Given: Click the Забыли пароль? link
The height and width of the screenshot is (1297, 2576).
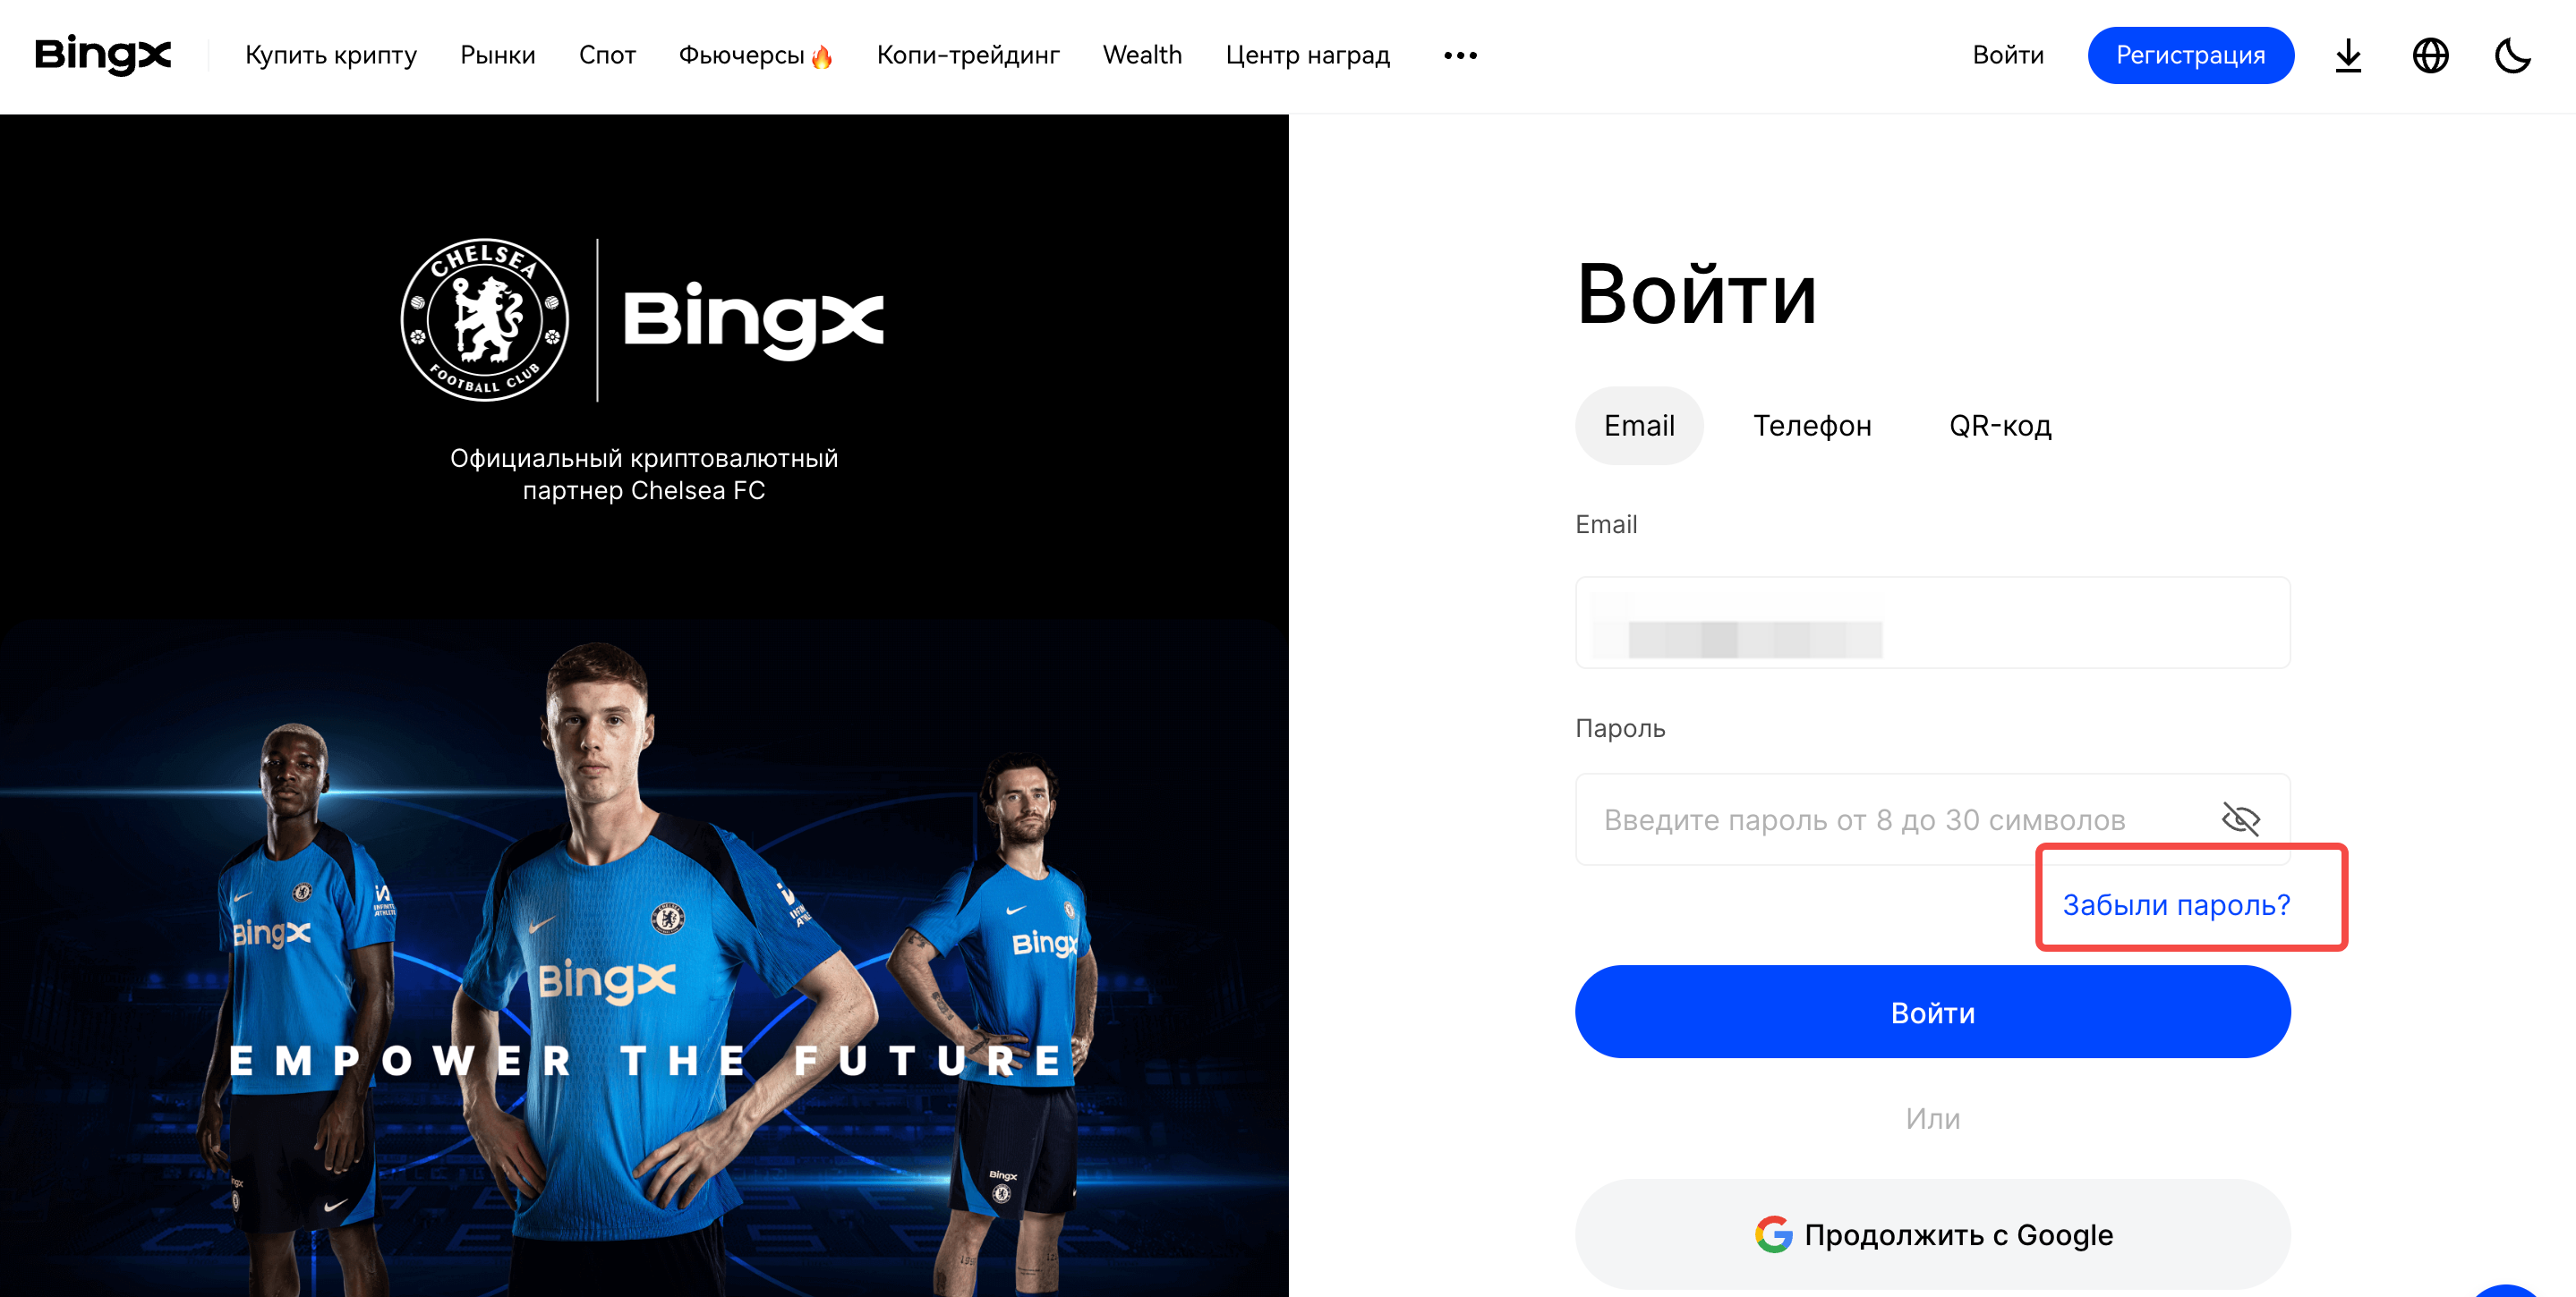Looking at the screenshot, I should (x=2176, y=904).
